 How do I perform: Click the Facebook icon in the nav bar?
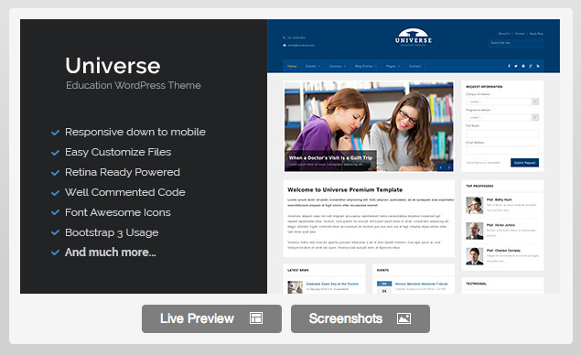509,66
